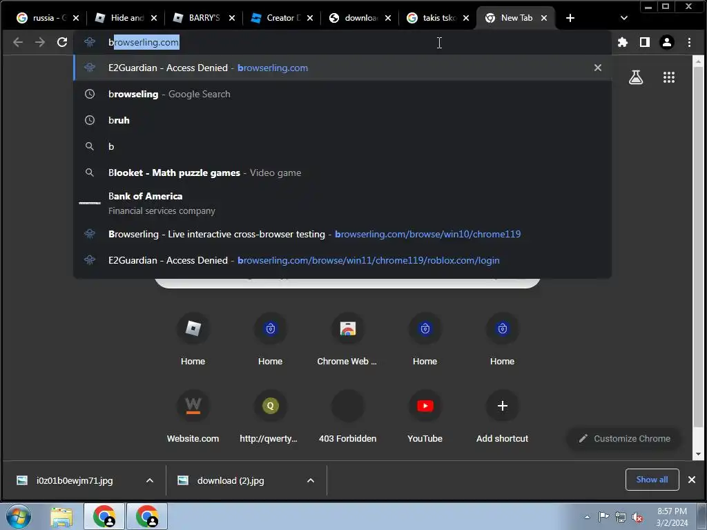Open the network tray icon

tap(621, 517)
